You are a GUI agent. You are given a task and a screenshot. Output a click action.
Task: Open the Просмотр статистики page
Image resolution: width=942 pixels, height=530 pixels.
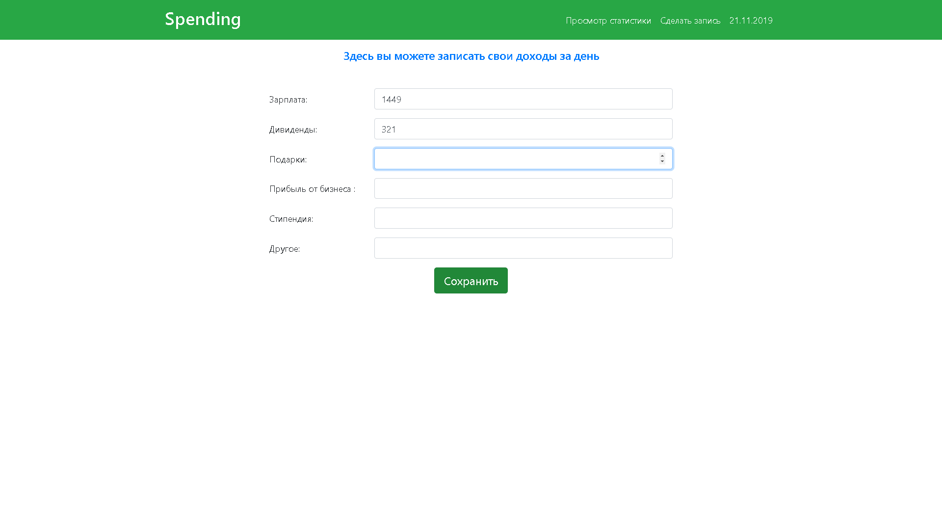pyautogui.click(x=608, y=21)
